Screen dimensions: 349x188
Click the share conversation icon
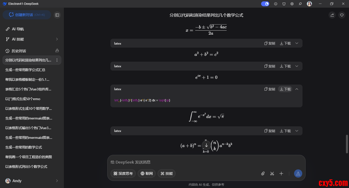click(x=332, y=15)
